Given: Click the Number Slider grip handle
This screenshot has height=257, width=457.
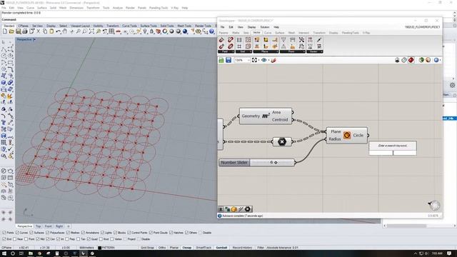Looking at the screenshot, I should coord(276,163).
